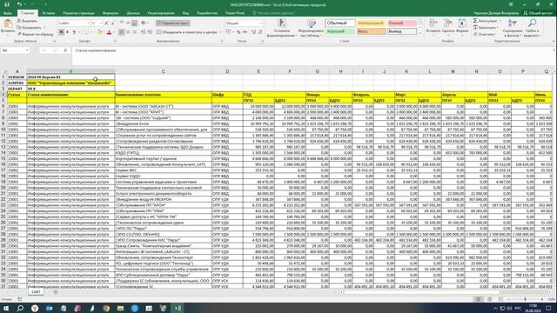Toggle Wrap Text (Перенести текст)
Image resolution: width=557 pixels, height=313 pixels.
[172, 23]
